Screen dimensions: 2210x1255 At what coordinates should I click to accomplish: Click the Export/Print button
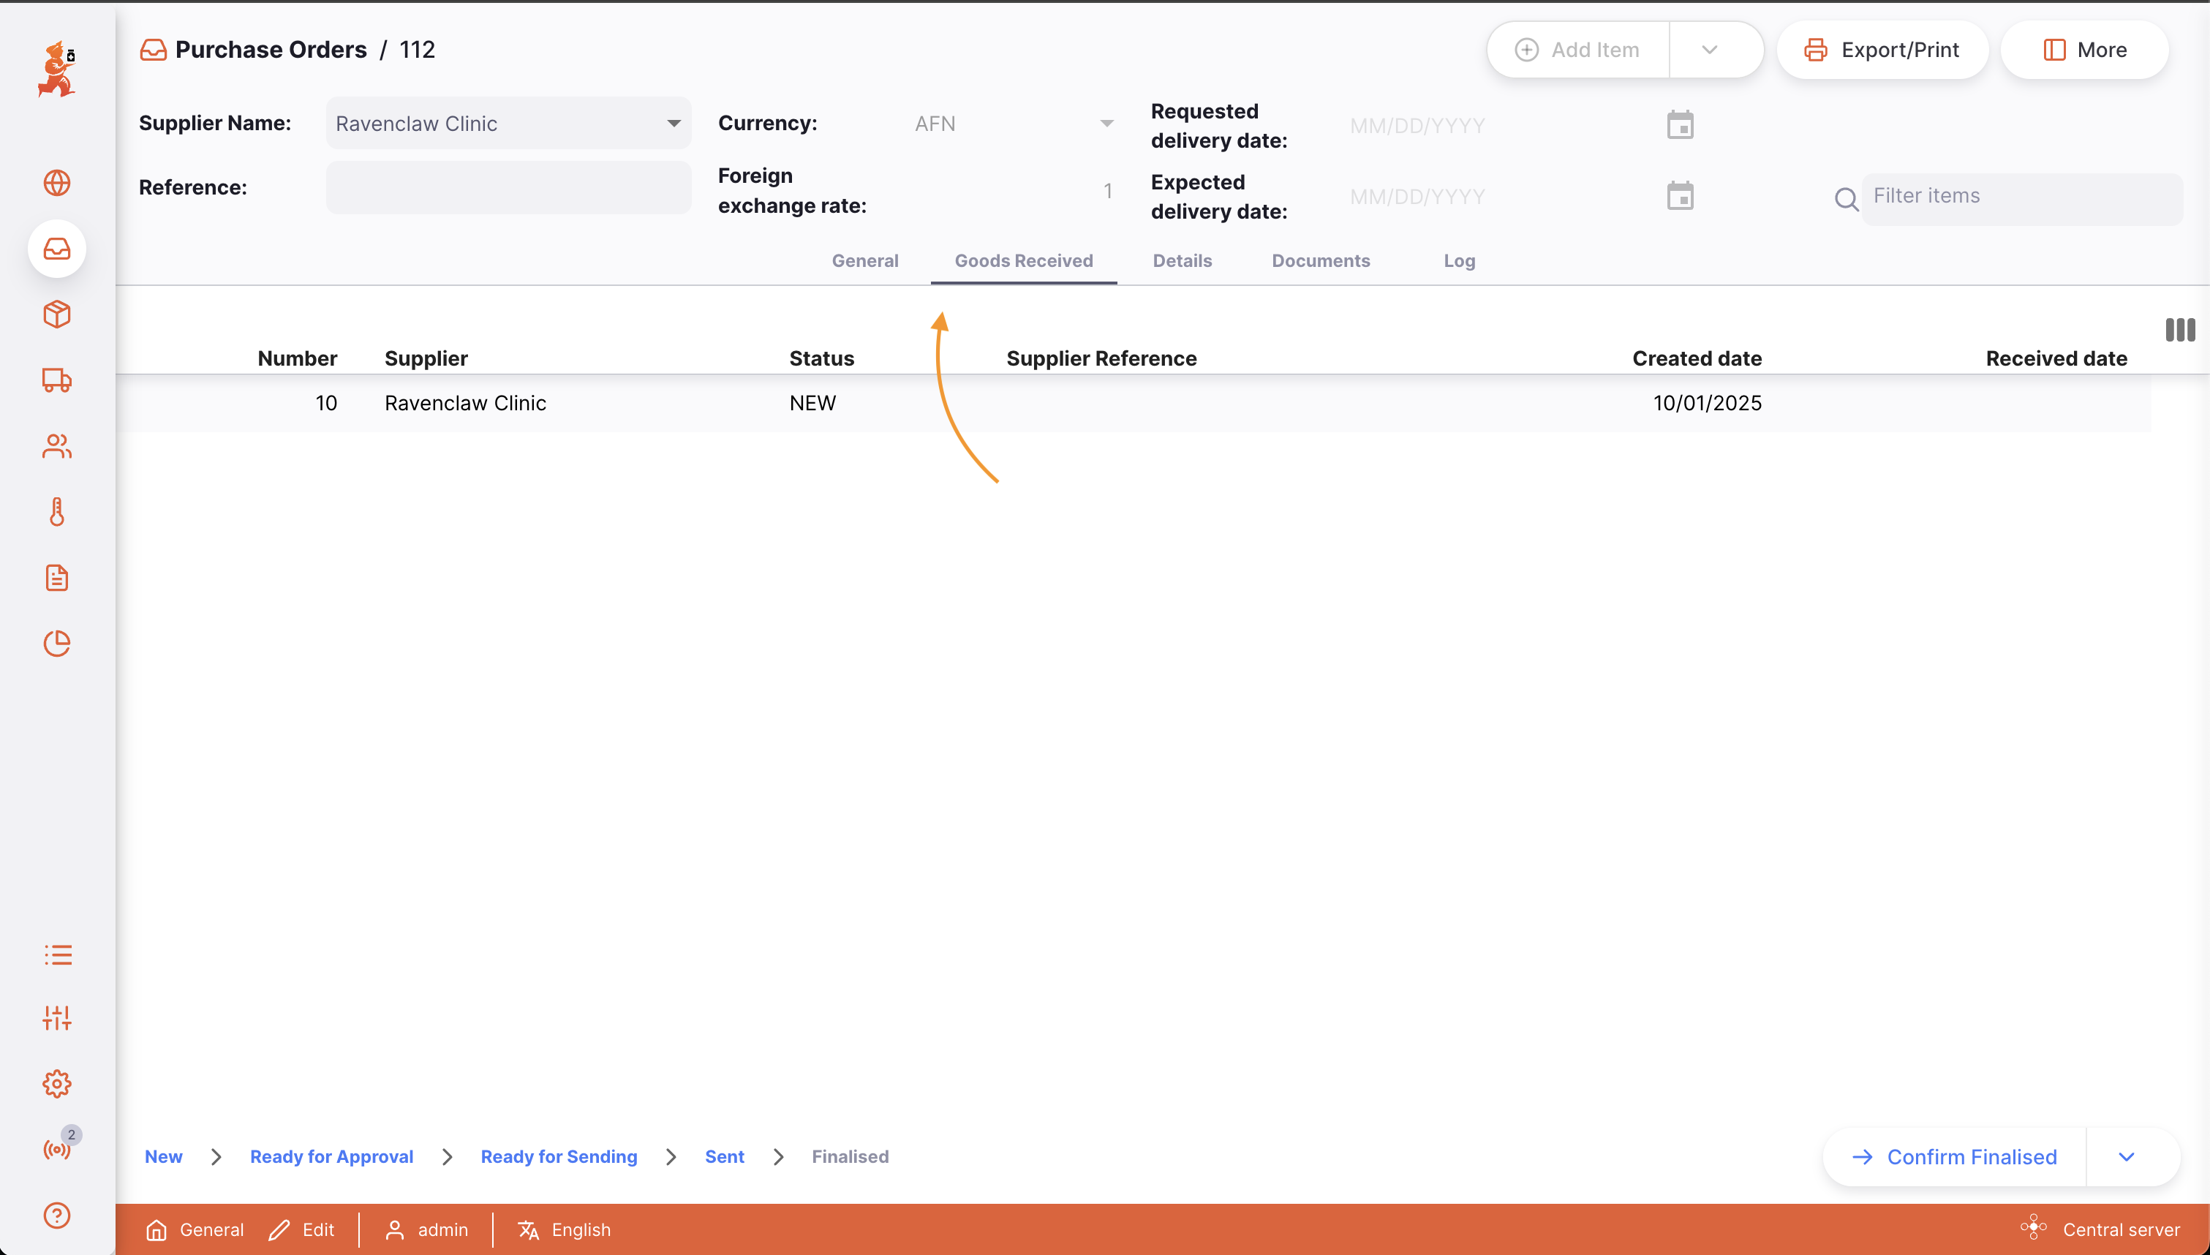click(x=1882, y=50)
